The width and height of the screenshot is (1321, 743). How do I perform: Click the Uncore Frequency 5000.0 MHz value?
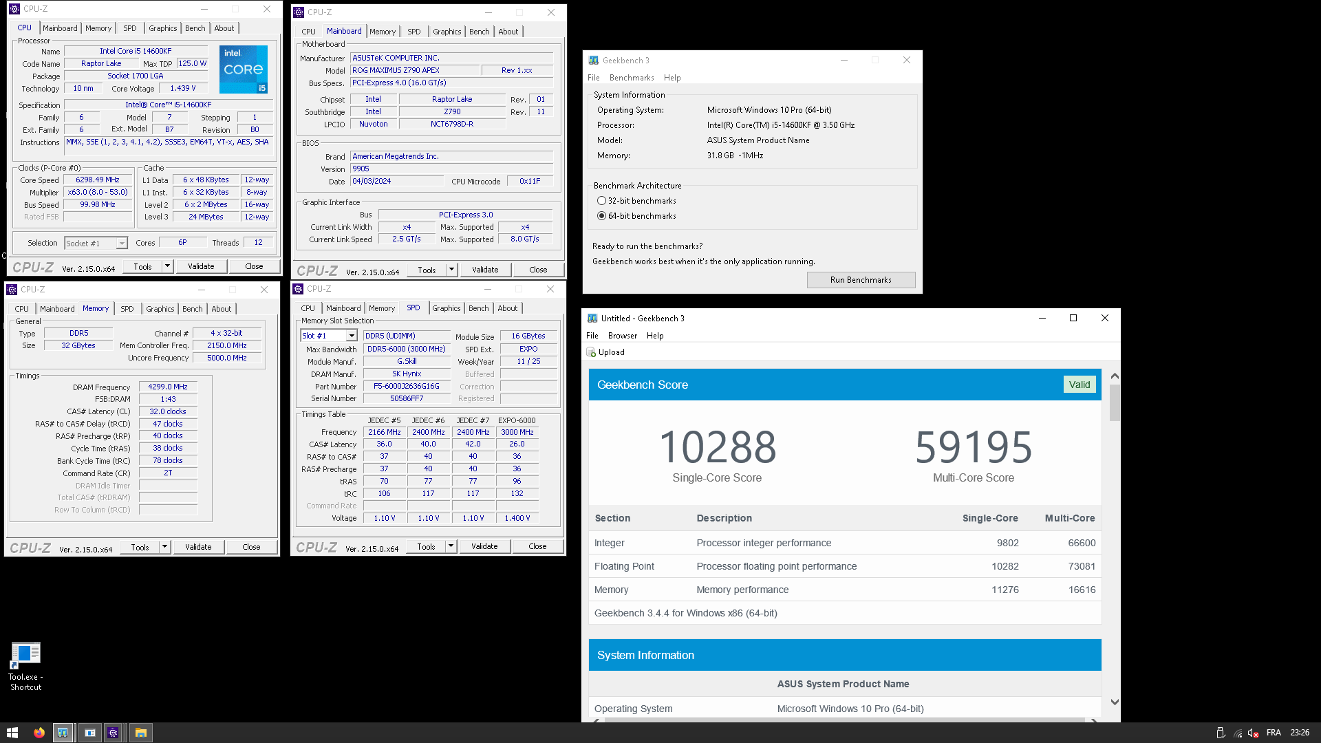click(226, 358)
